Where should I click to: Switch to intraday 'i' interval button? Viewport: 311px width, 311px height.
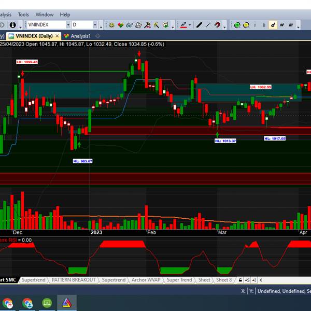click(x=255, y=25)
